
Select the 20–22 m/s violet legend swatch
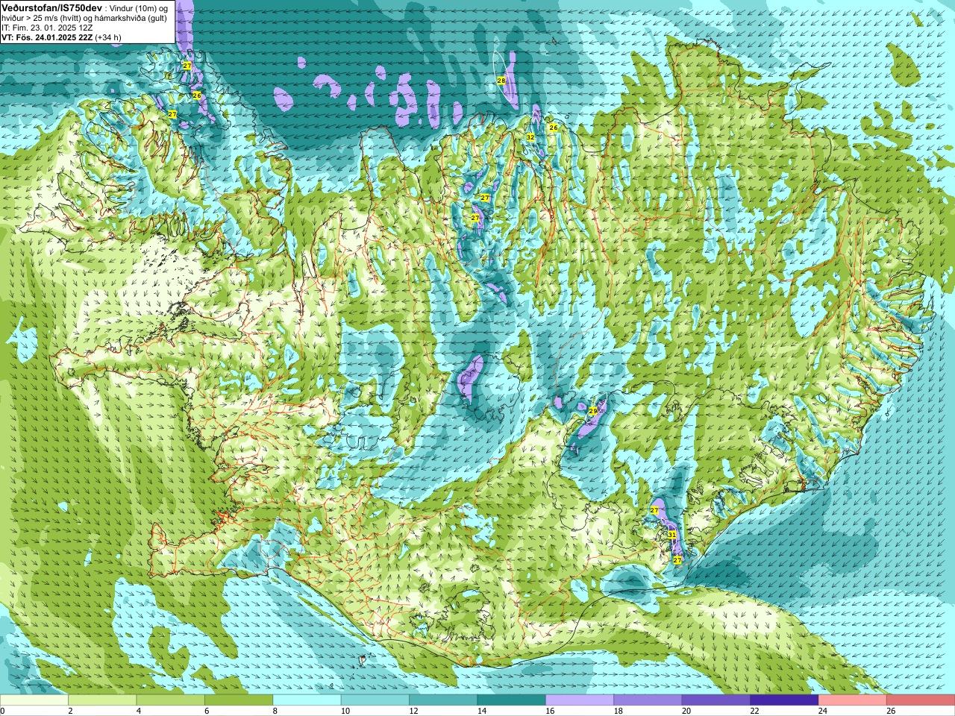[716, 701]
